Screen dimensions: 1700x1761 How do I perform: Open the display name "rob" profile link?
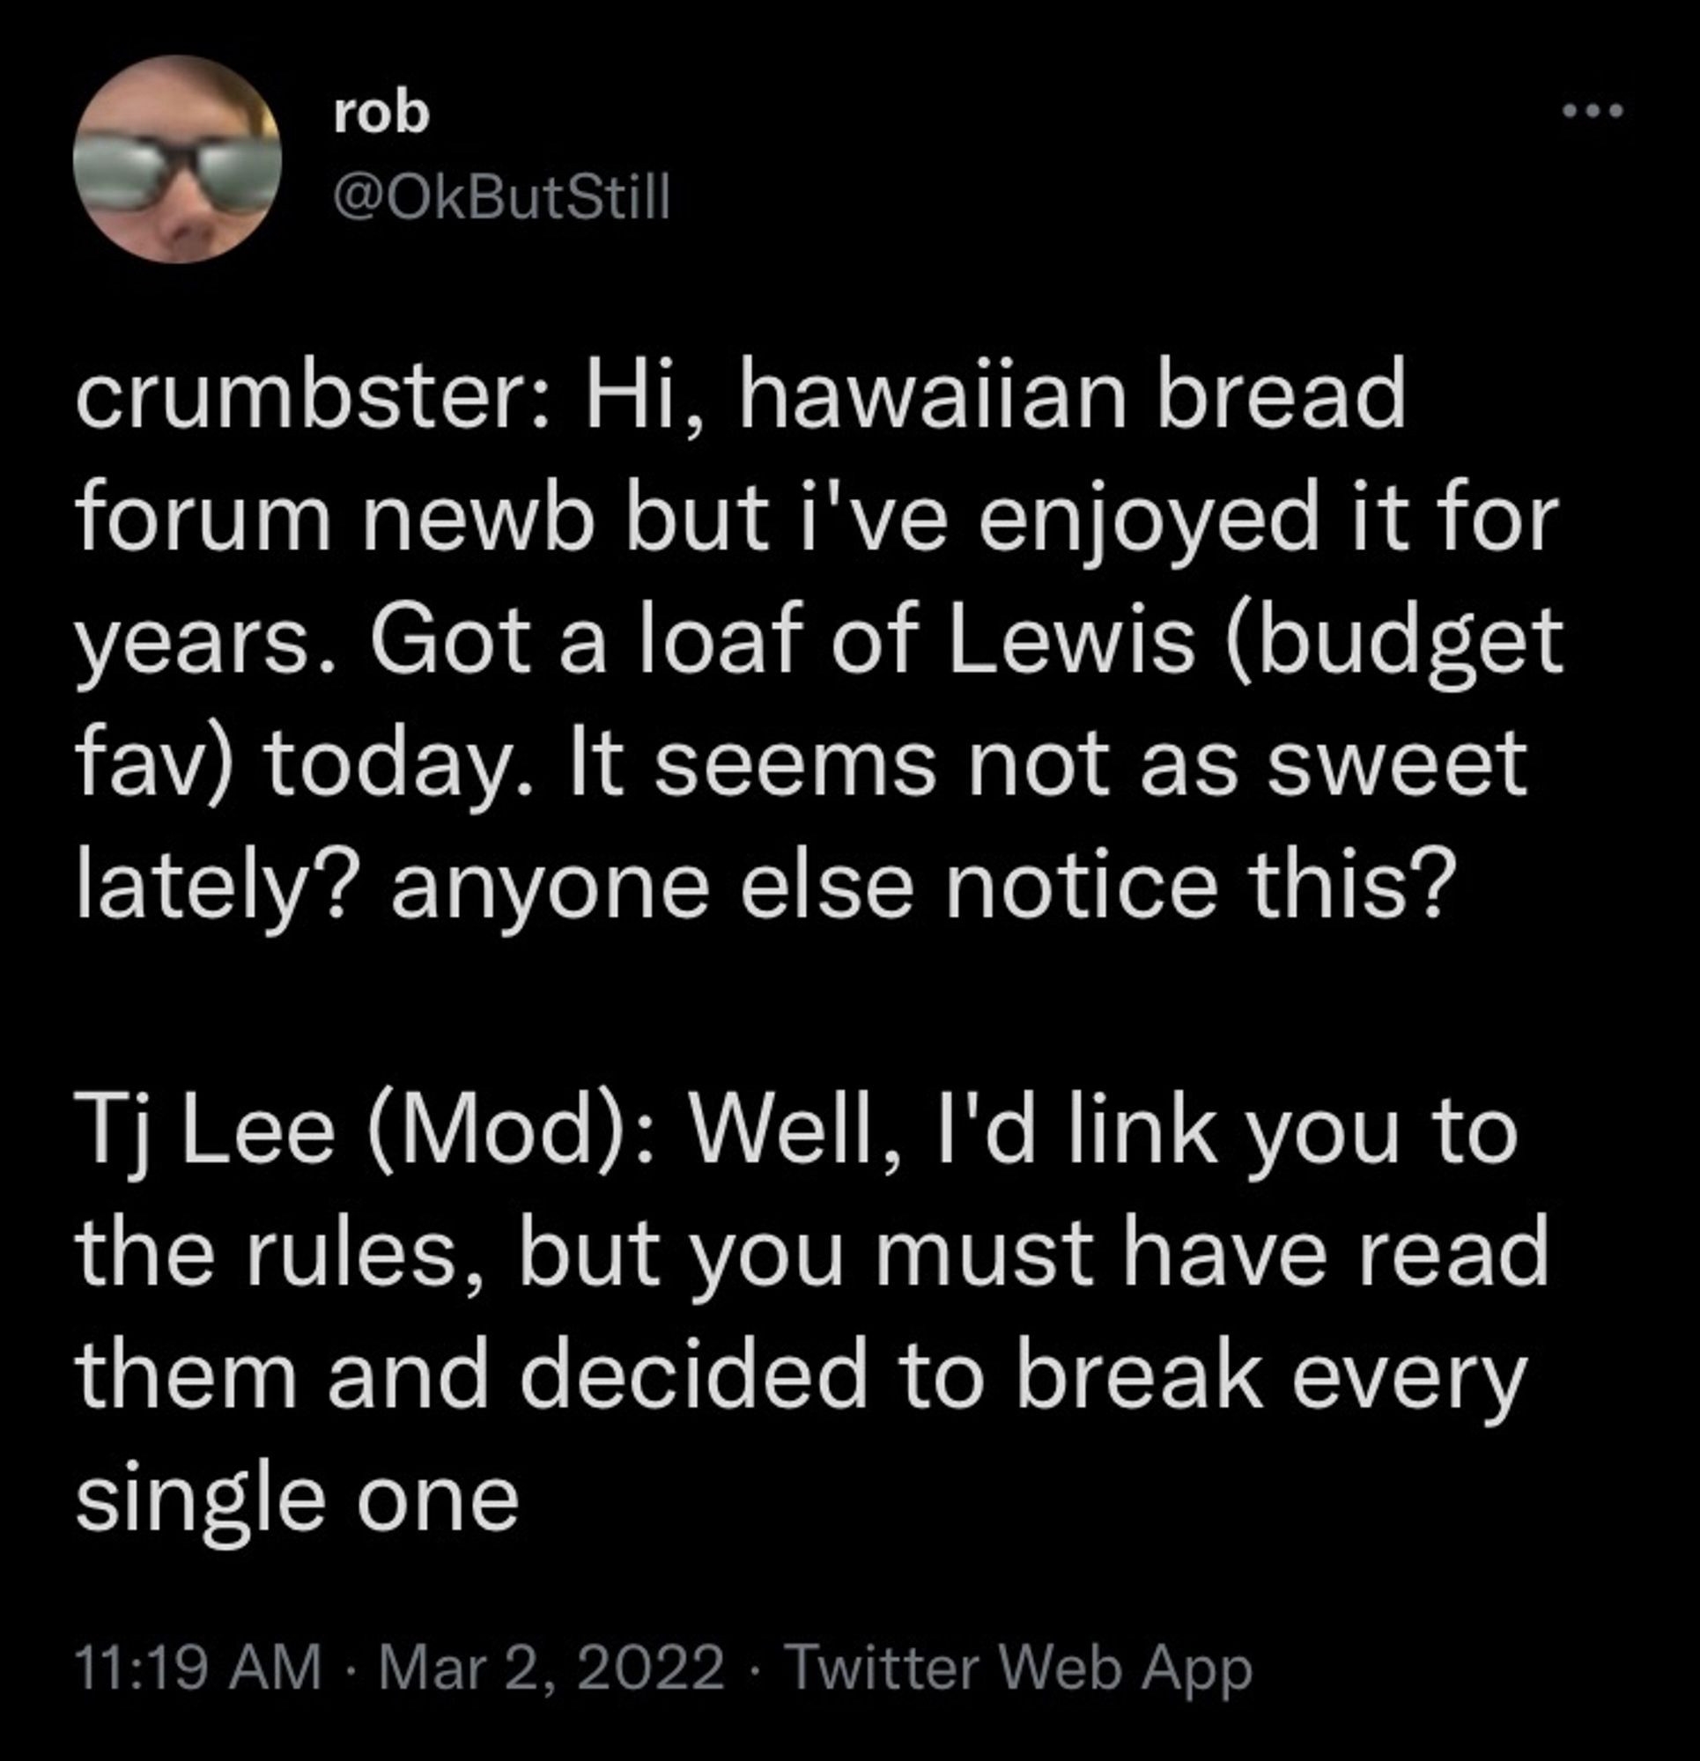(381, 114)
